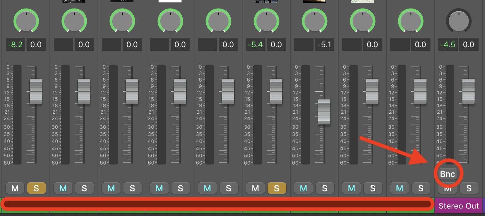Click the pan knob on the first channel
485x216 pixels.
[26, 21]
